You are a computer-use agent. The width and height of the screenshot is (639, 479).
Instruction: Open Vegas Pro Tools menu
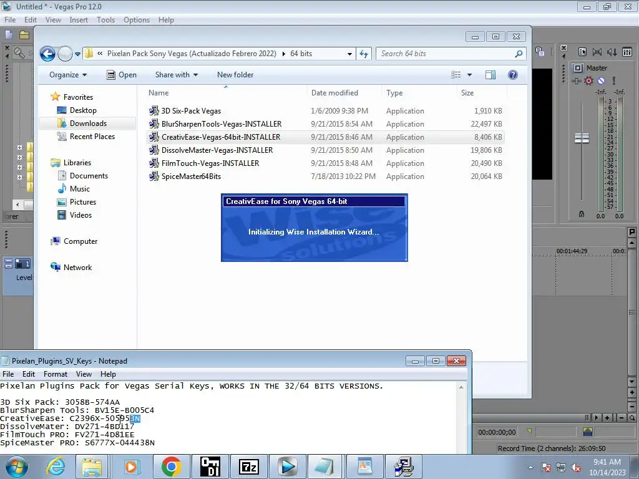click(105, 19)
